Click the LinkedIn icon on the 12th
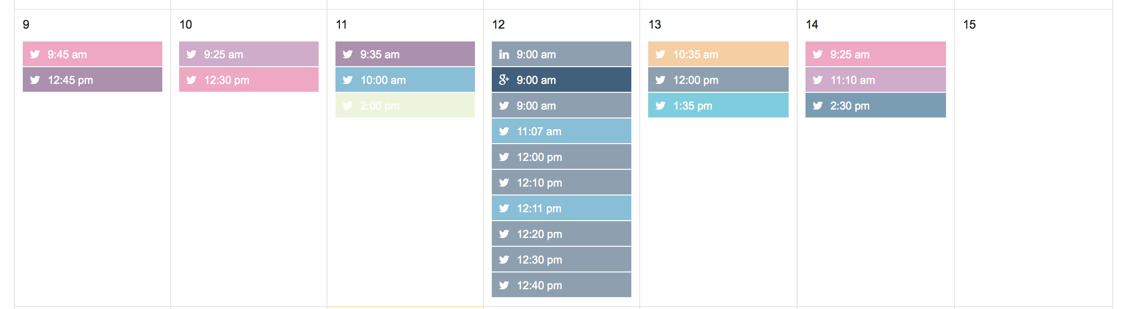This screenshot has width=1136, height=309. 504,54
